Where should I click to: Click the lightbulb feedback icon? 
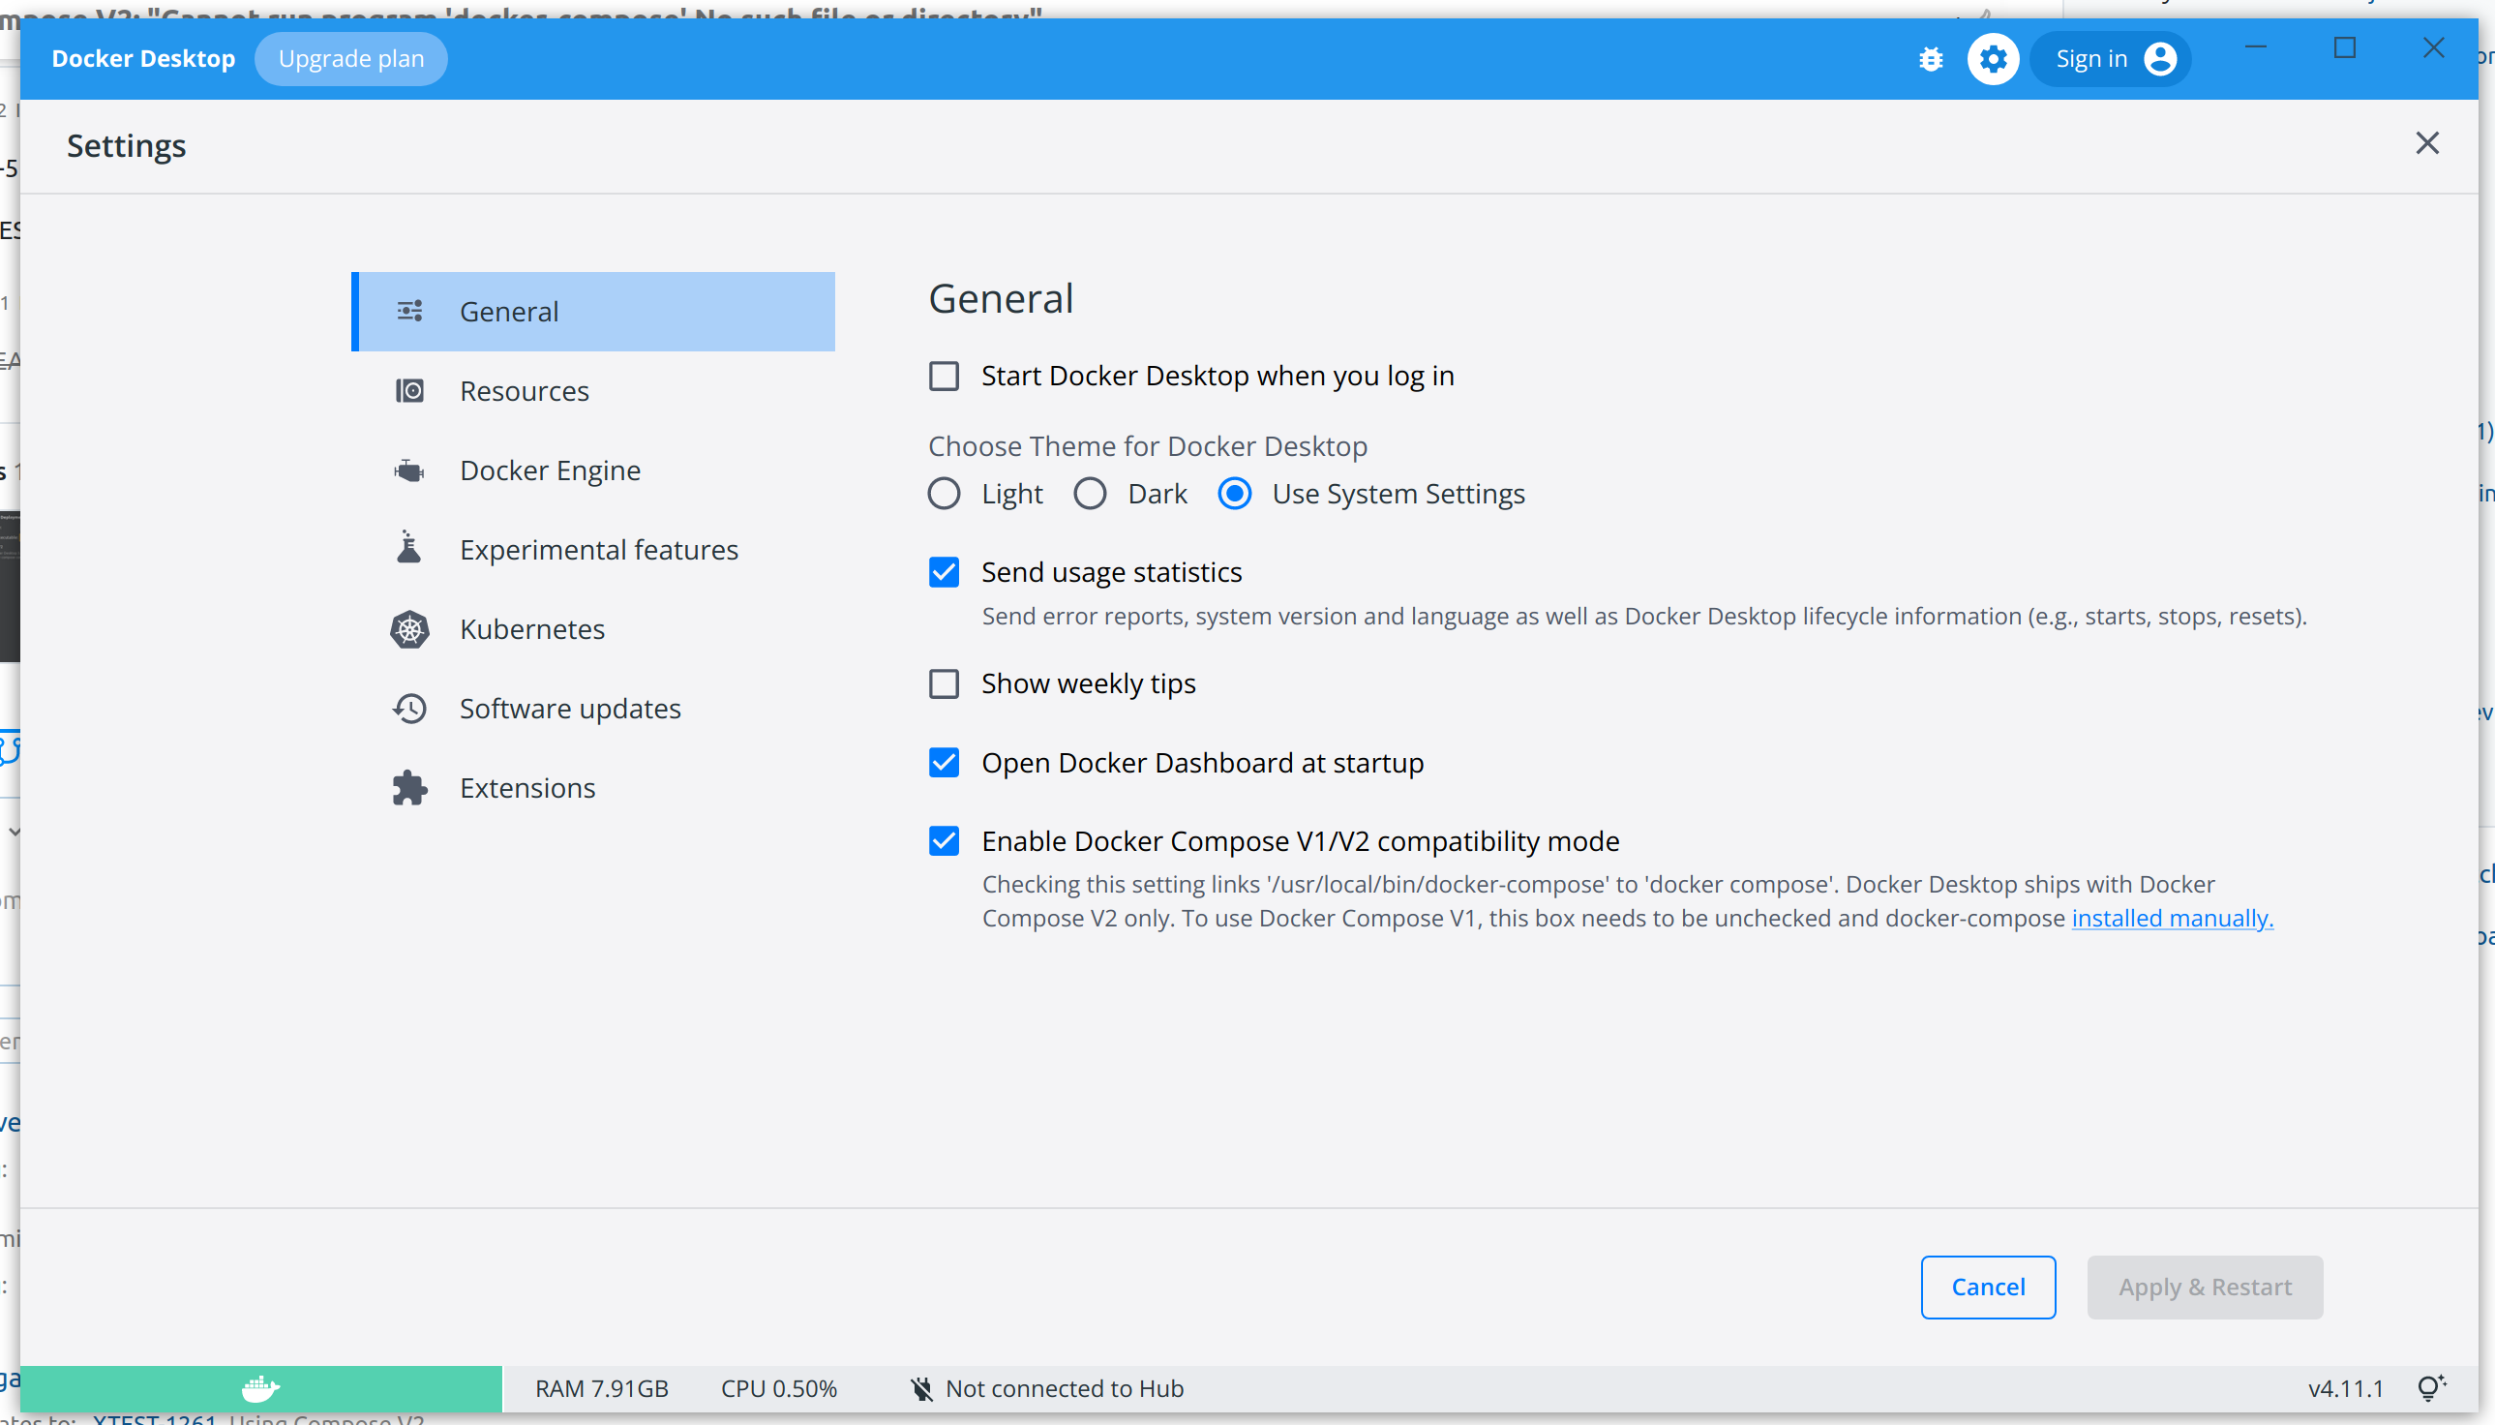pos(2430,1387)
